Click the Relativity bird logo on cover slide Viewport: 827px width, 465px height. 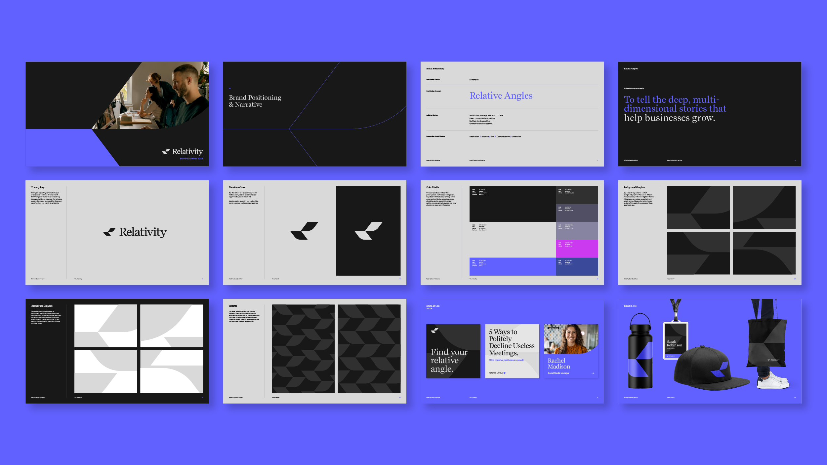pos(166,151)
